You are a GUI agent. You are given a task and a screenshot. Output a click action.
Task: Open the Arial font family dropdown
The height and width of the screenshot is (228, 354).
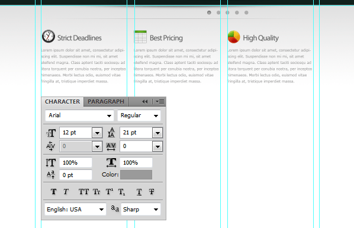pos(79,115)
